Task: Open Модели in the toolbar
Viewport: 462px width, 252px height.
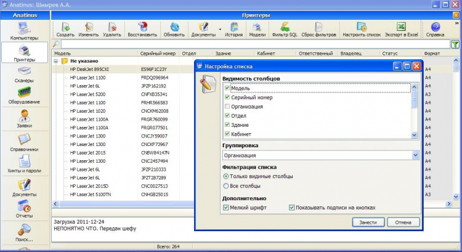Action: point(257,30)
